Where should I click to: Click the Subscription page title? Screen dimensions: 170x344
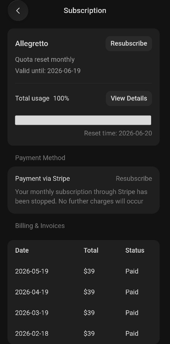click(x=85, y=11)
